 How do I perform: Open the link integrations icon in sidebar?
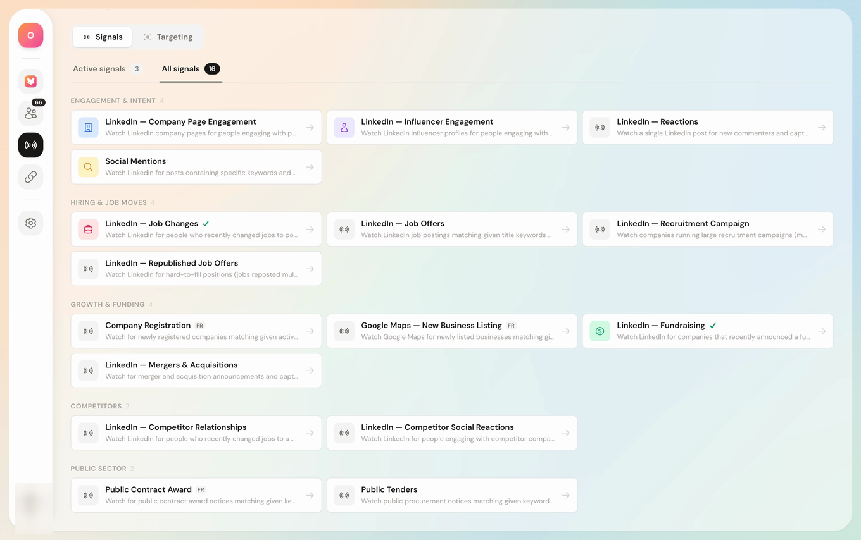tap(30, 177)
